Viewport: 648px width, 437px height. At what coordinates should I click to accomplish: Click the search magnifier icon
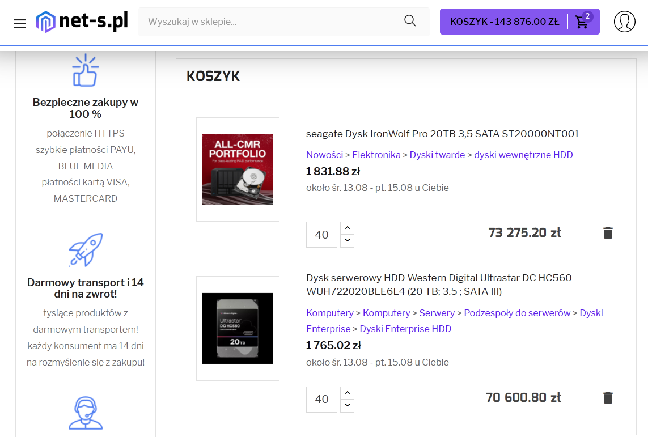(410, 21)
